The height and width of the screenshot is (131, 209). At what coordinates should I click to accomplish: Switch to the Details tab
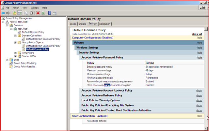tap(82, 24)
